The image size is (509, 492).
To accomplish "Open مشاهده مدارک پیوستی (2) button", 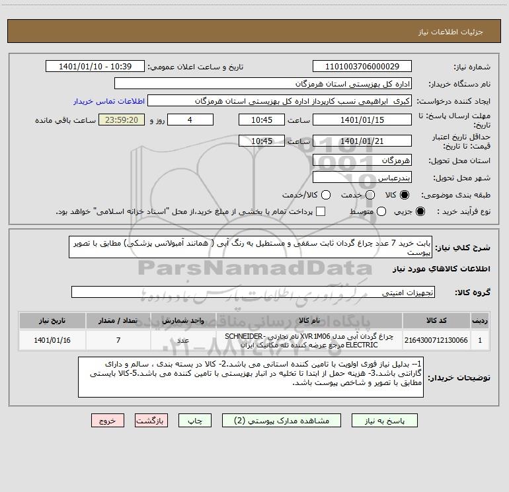I will coord(282,421).
